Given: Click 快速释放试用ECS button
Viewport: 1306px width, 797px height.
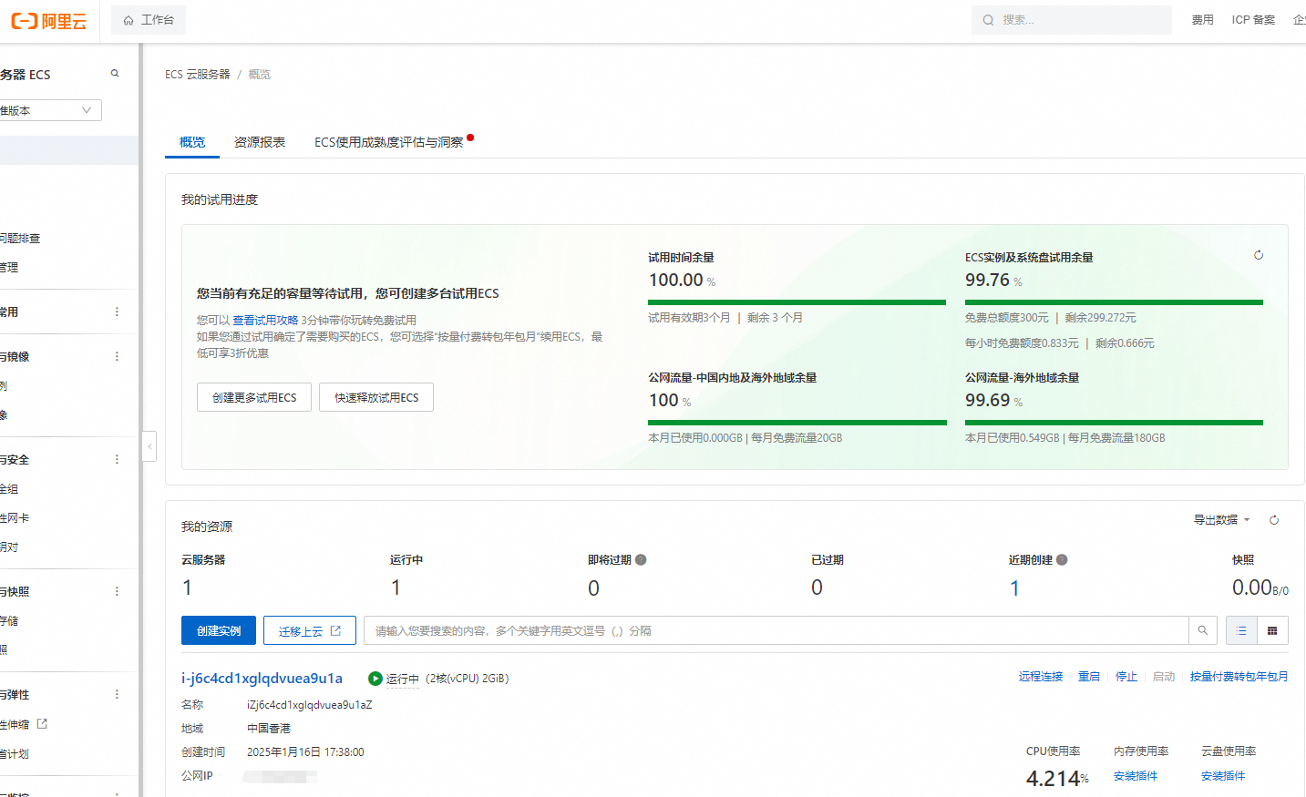Looking at the screenshot, I should pos(376,397).
